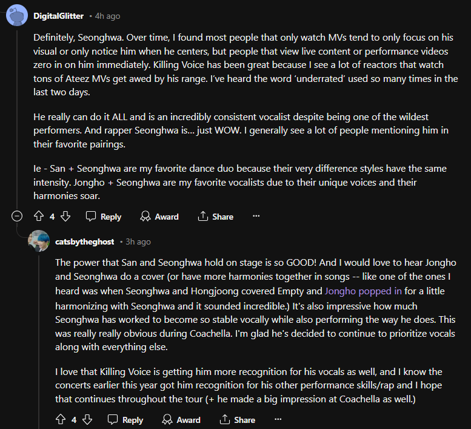The image size is (471, 429).
Task: Open more options on catsbytheghost's reply
Action: click(278, 419)
